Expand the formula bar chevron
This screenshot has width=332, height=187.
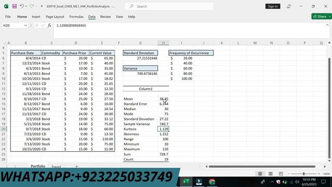tap(327, 25)
